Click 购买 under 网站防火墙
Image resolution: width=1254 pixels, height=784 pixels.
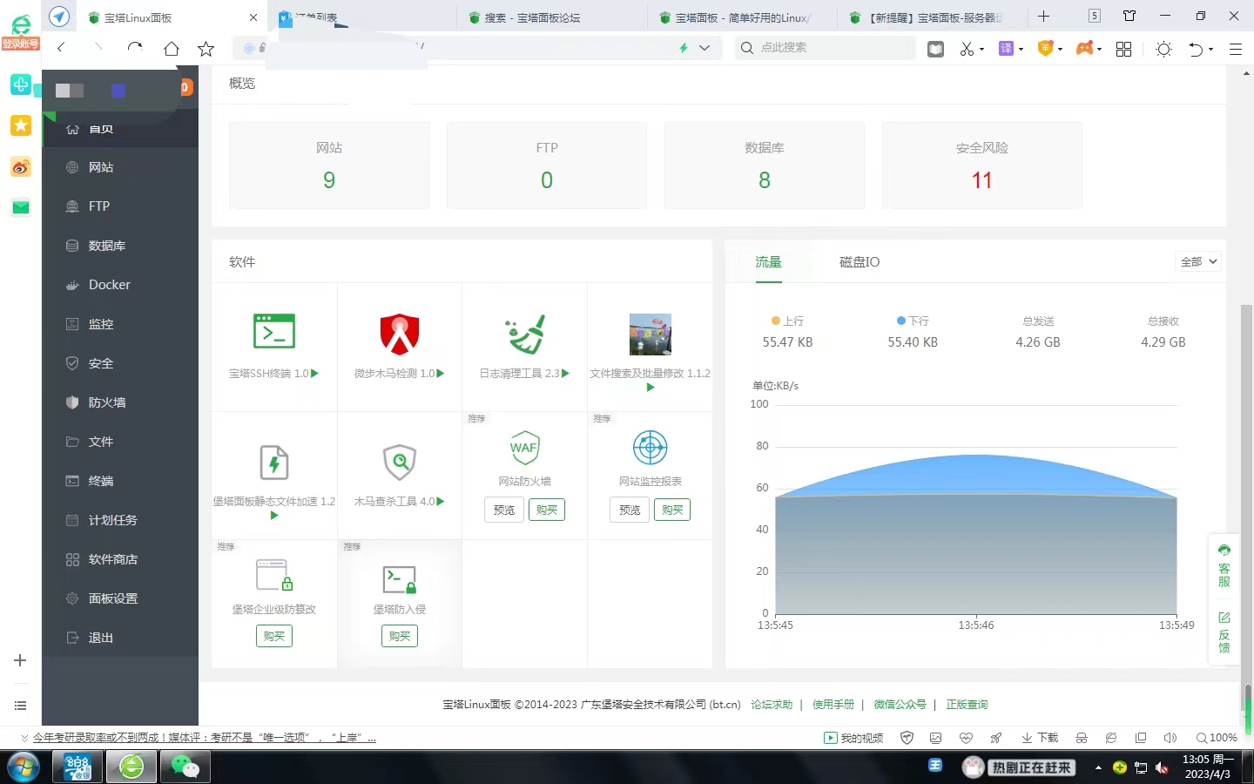coord(547,510)
